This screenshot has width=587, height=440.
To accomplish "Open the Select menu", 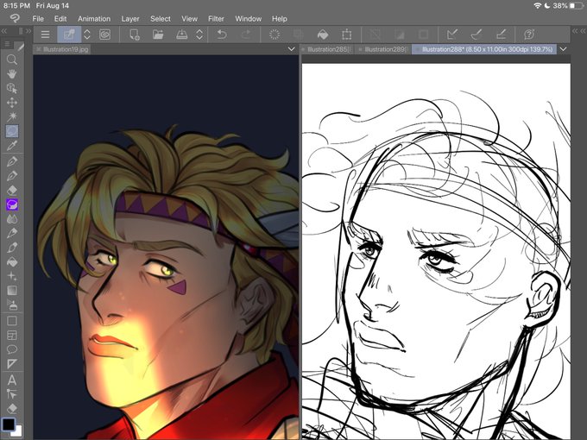I will (161, 19).
